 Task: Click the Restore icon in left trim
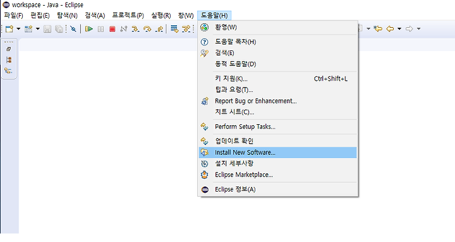coord(9,49)
